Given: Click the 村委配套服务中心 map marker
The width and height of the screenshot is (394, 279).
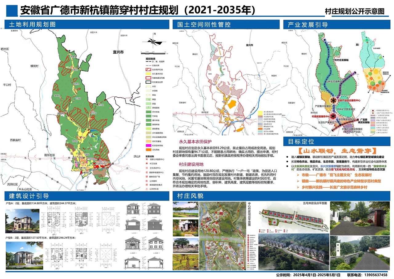Looking at the screenshot, I should 334,116.
